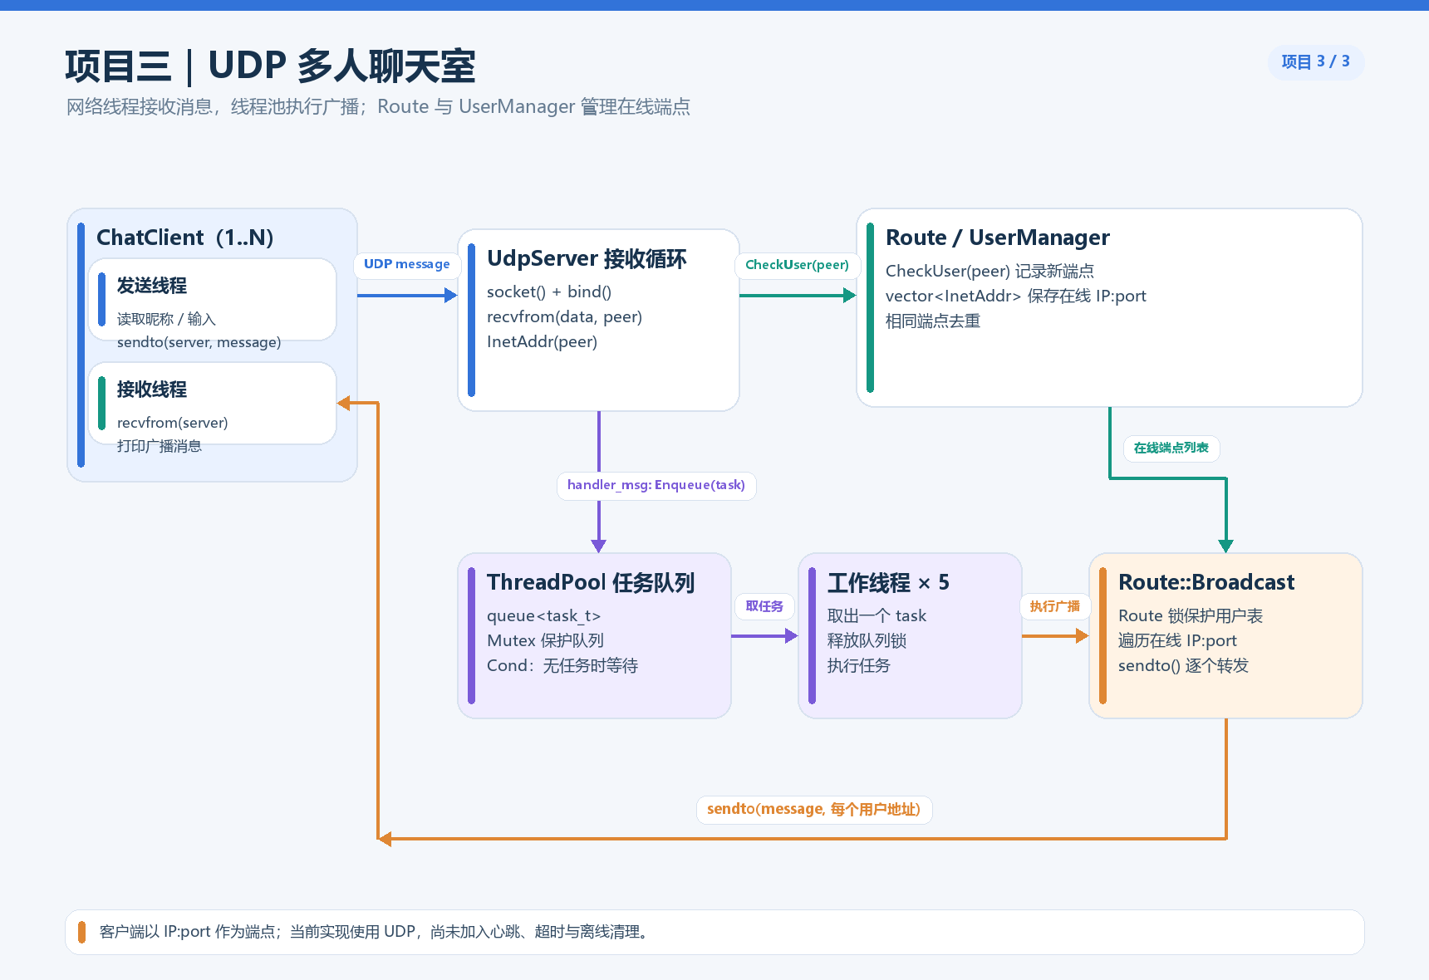
Task: Click the line 'CheckUser(peer) 记录新端点'
Action: click(x=989, y=272)
